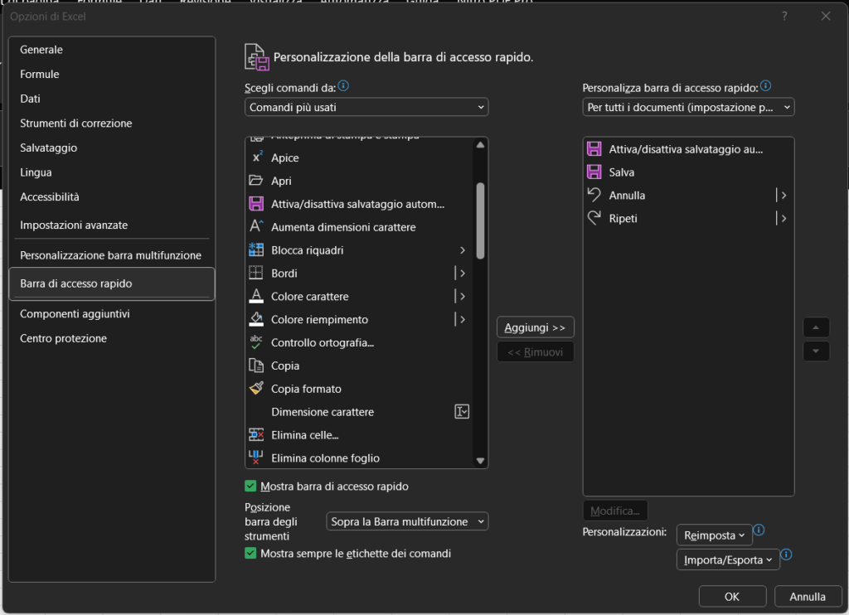
Task: Select the Blocca riquadri icon
Action: (x=256, y=250)
